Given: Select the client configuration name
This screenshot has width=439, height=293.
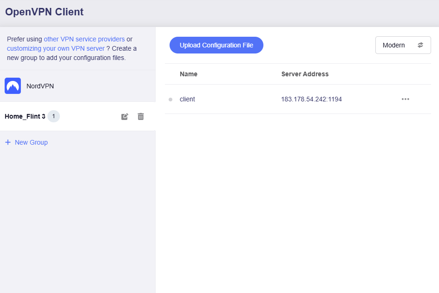Looking at the screenshot, I should coord(187,99).
